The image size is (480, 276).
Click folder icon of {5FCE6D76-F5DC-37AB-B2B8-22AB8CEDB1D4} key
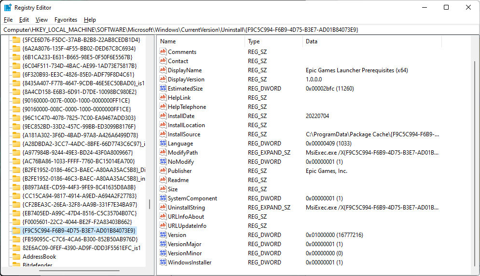click(x=16, y=39)
